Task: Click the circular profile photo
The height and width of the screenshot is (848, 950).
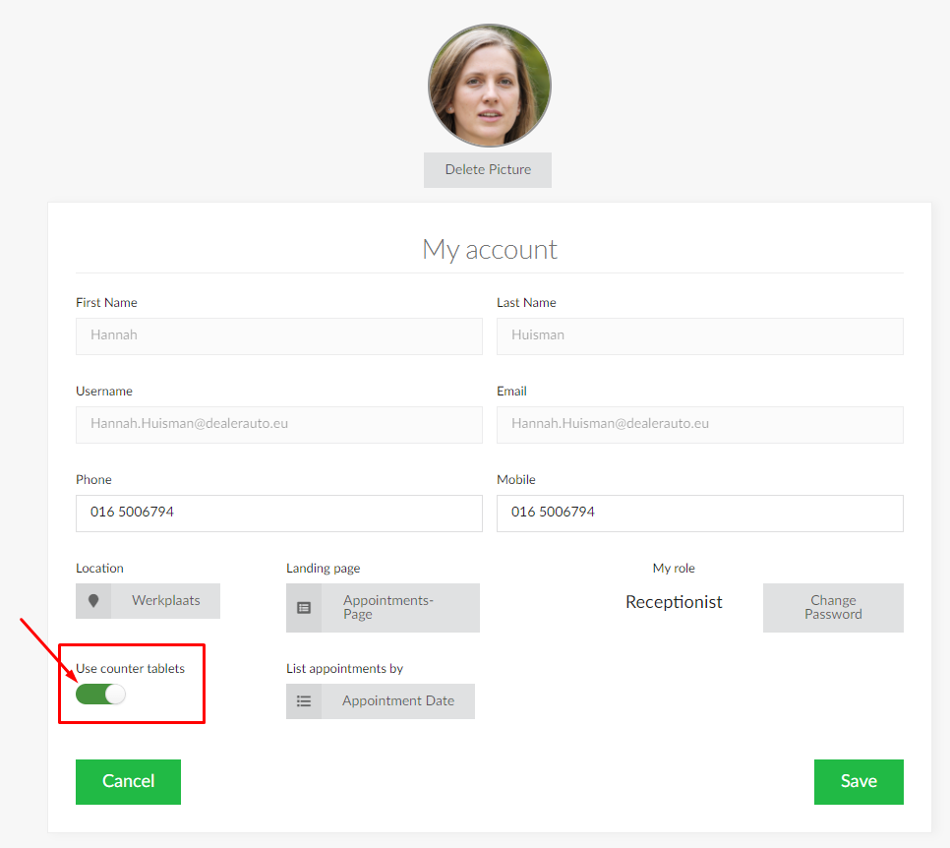Action: [x=489, y=86]
